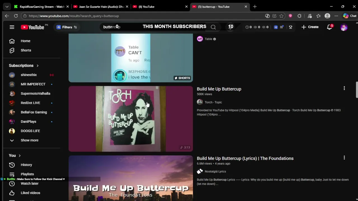
Task: Open the browser profile icon
Action: (327, 16)
